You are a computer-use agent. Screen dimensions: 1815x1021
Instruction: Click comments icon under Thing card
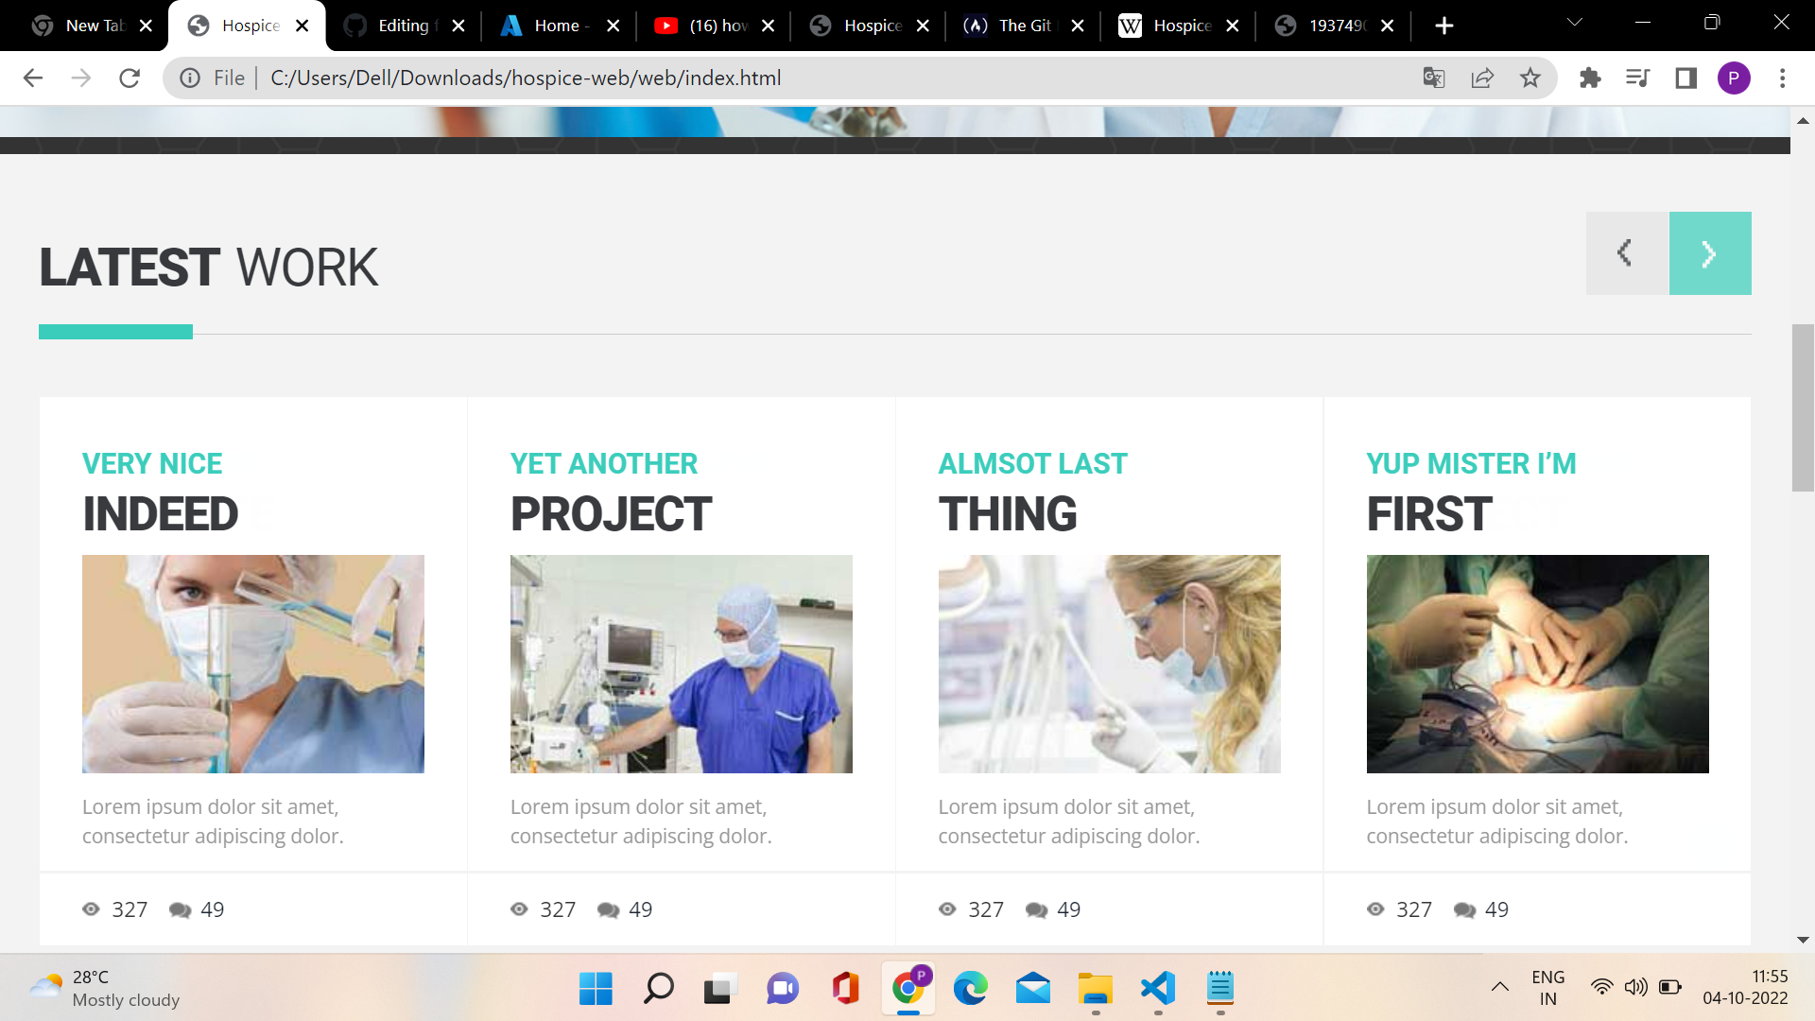(x=1036, y=910)
